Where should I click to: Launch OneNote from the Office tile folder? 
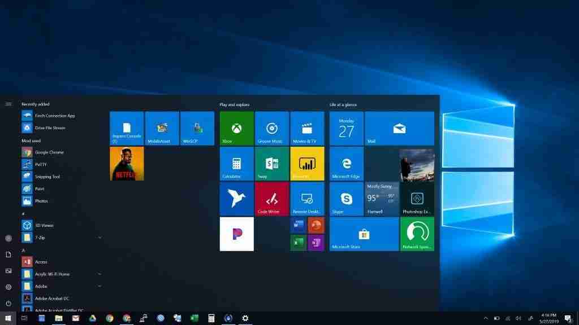[x=316, y=243]
